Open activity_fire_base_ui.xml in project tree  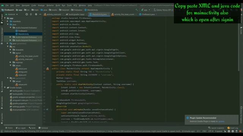pyautogui.click(x=27, y=56)
